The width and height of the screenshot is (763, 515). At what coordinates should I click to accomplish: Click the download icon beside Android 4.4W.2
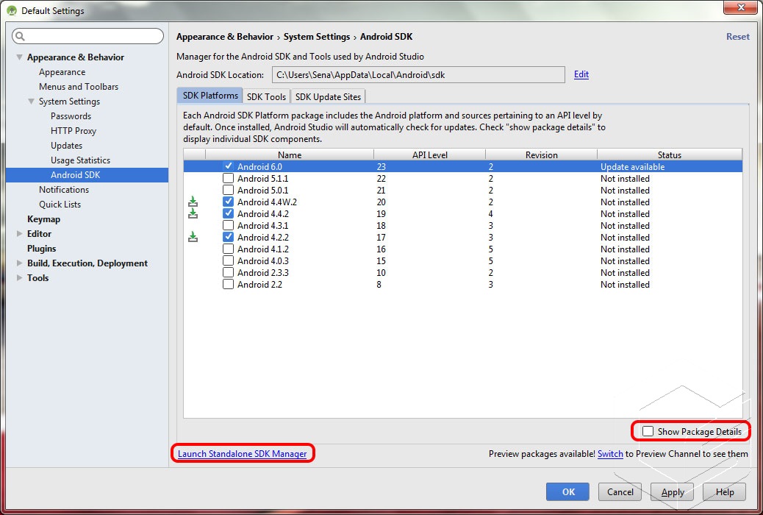click(x=193, y=202)
